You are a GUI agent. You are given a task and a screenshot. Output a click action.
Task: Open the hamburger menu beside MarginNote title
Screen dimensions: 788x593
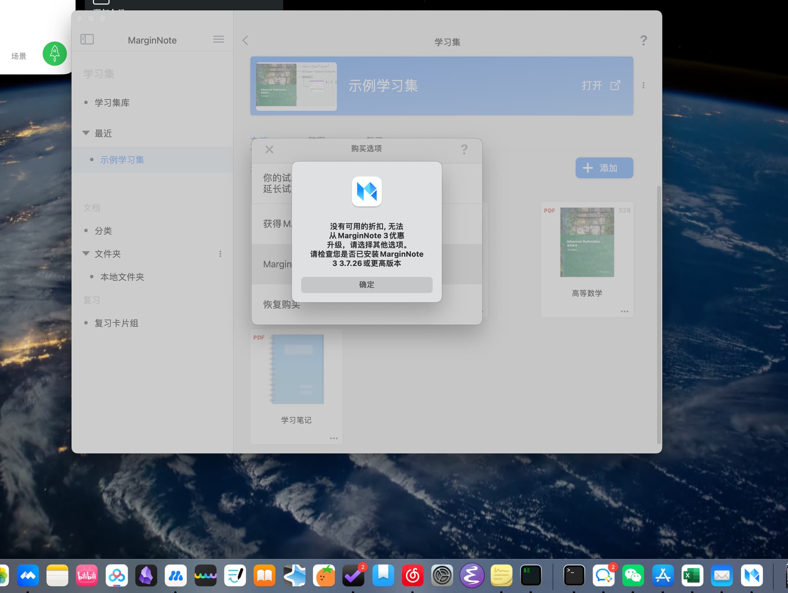218,39
